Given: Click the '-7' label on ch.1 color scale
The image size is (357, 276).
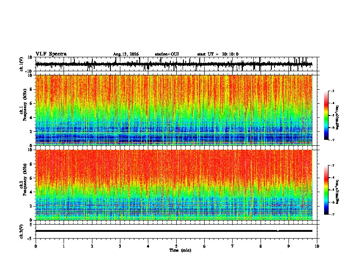Looking at the screenshot, I should pyautogui.click(x=333, y=140).
